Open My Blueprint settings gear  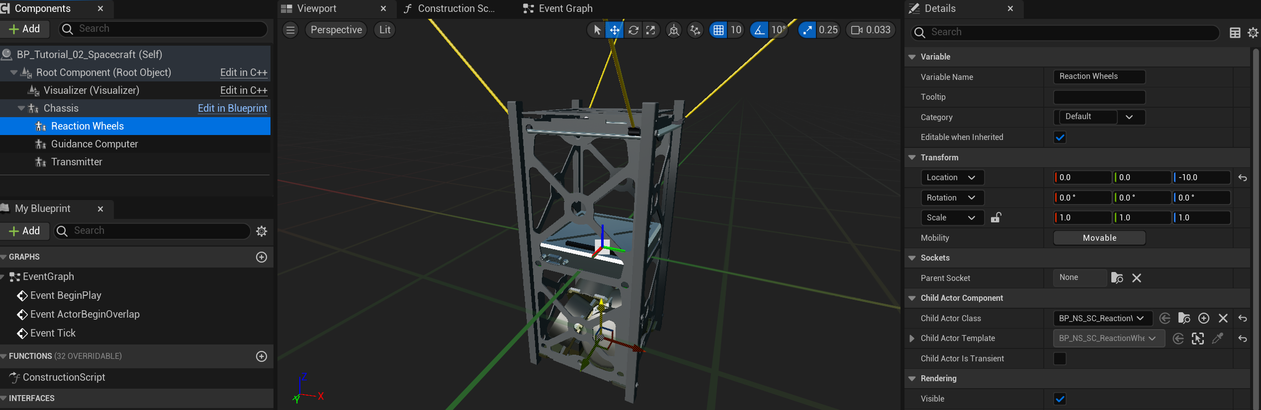262,231
